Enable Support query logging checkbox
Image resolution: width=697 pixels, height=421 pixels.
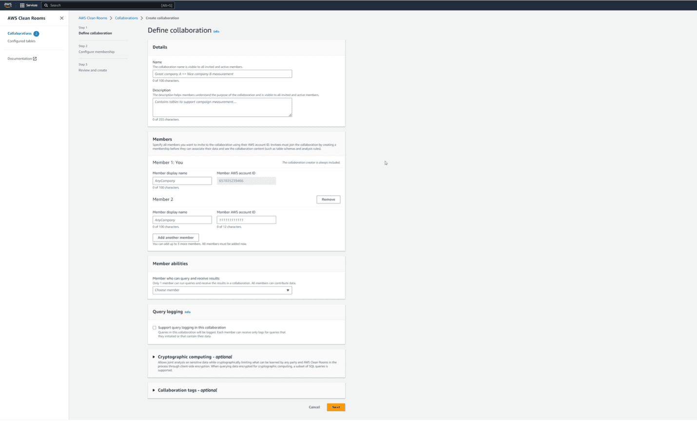tap(155, 328)
